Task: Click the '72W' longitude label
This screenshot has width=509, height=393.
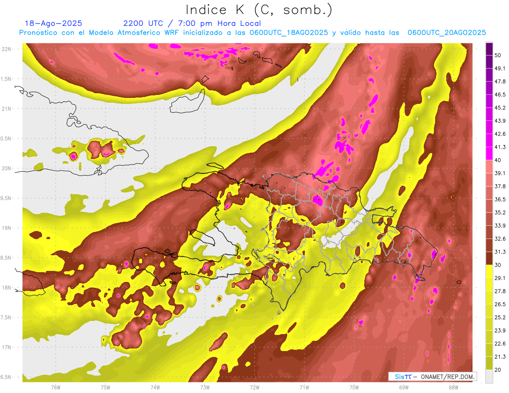Action: [x=255, y=387]
